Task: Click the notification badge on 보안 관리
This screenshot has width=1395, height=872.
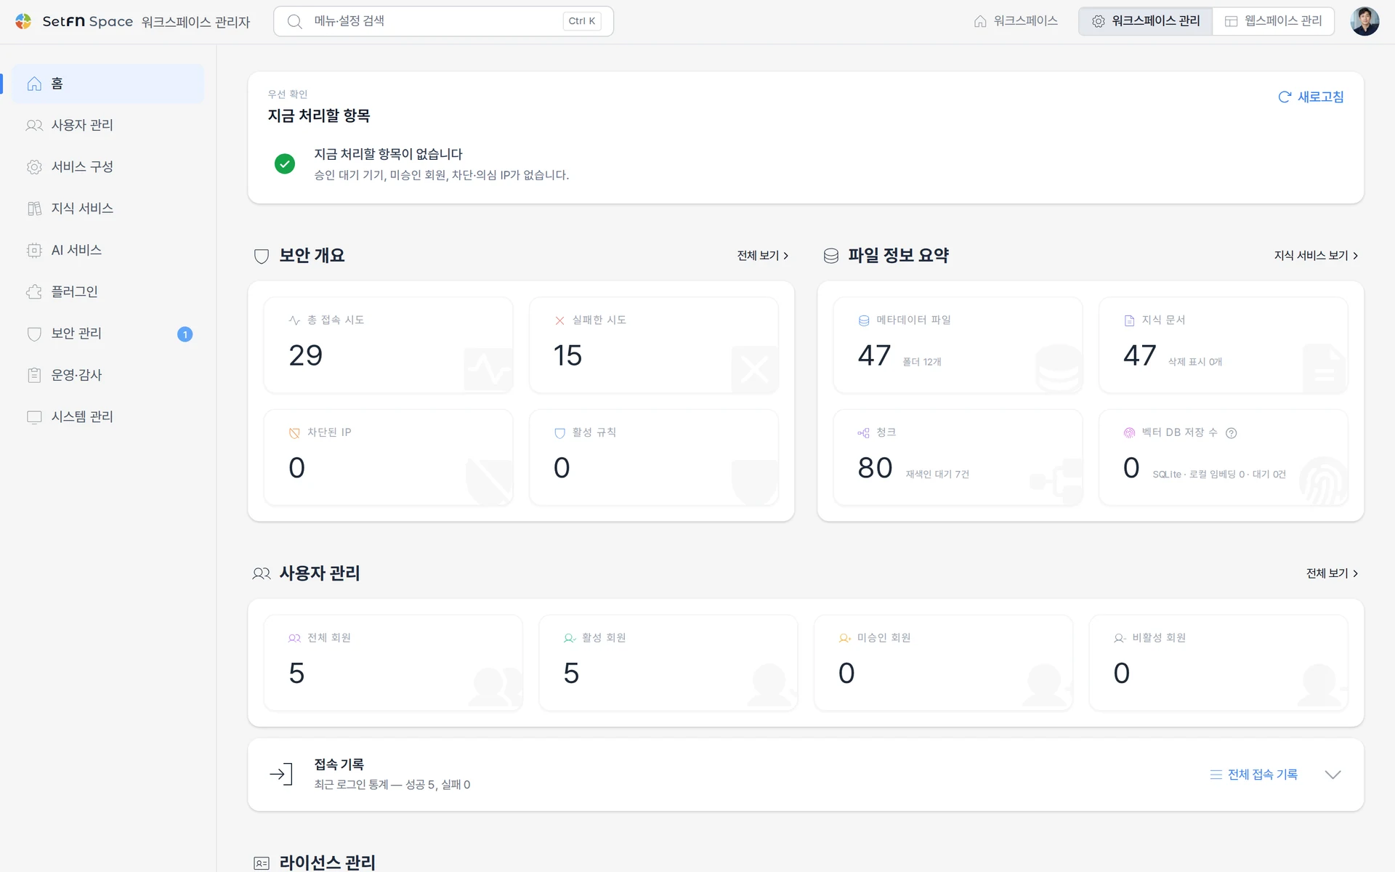Action: (x=185, y=334)
